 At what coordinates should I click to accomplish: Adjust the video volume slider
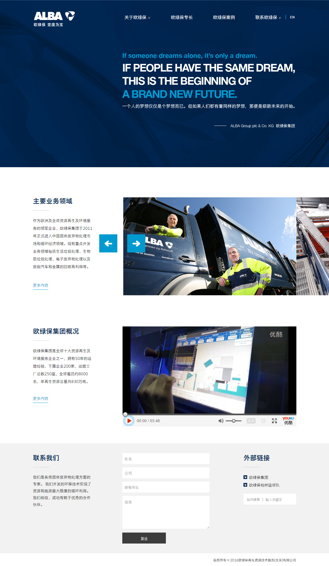(234, 421)
